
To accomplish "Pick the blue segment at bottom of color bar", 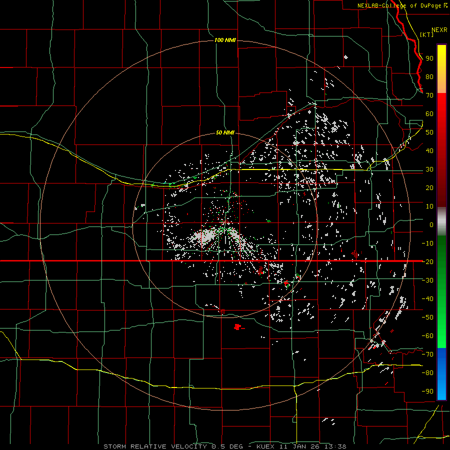I will point(441,373).
